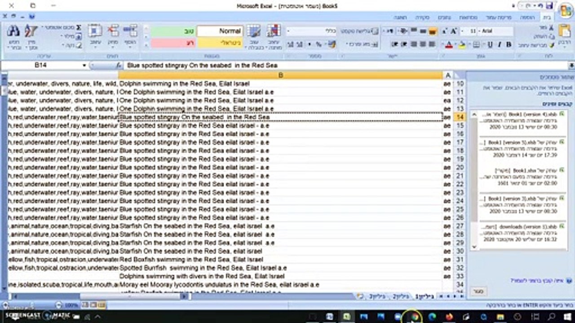Click Merge and Center (מזג ומרכז)
This screenshot has height=323, width=575.
click(x=363, y=44)
